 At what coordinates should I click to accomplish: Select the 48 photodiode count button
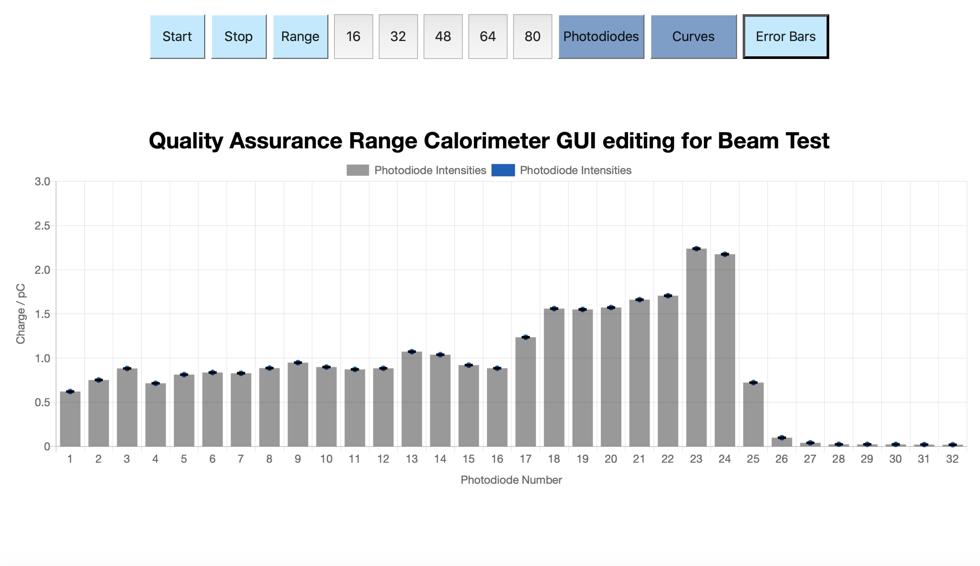click(x=442, y=37)
